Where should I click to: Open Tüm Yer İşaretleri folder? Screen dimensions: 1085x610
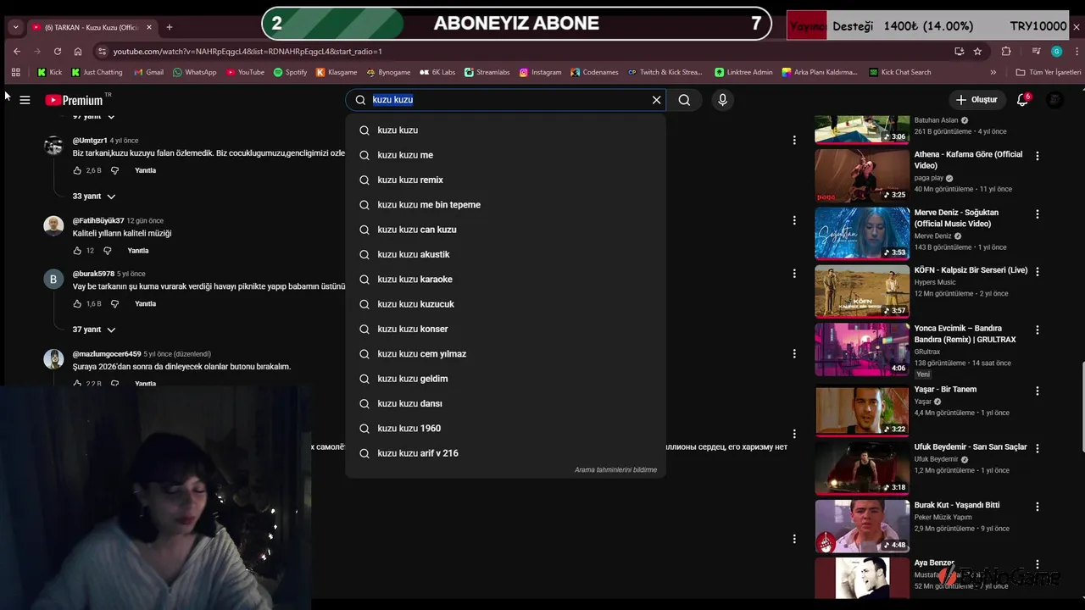tap(1048, 72)
